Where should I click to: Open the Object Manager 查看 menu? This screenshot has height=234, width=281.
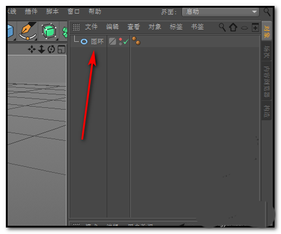(134, 27)
